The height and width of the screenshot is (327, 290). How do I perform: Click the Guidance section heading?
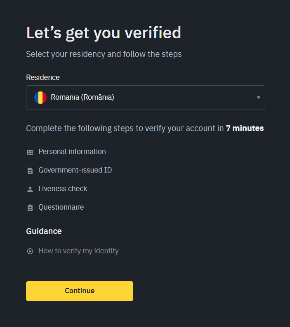(x=44, y=231)
